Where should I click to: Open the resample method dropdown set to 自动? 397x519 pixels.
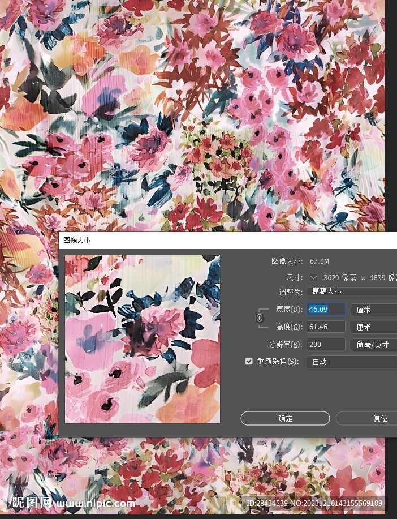(352, 362)
